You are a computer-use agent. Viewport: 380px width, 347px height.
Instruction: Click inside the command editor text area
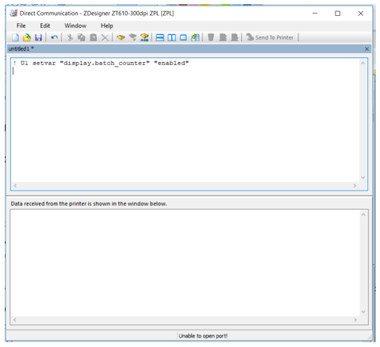click(x=185, y=121)
